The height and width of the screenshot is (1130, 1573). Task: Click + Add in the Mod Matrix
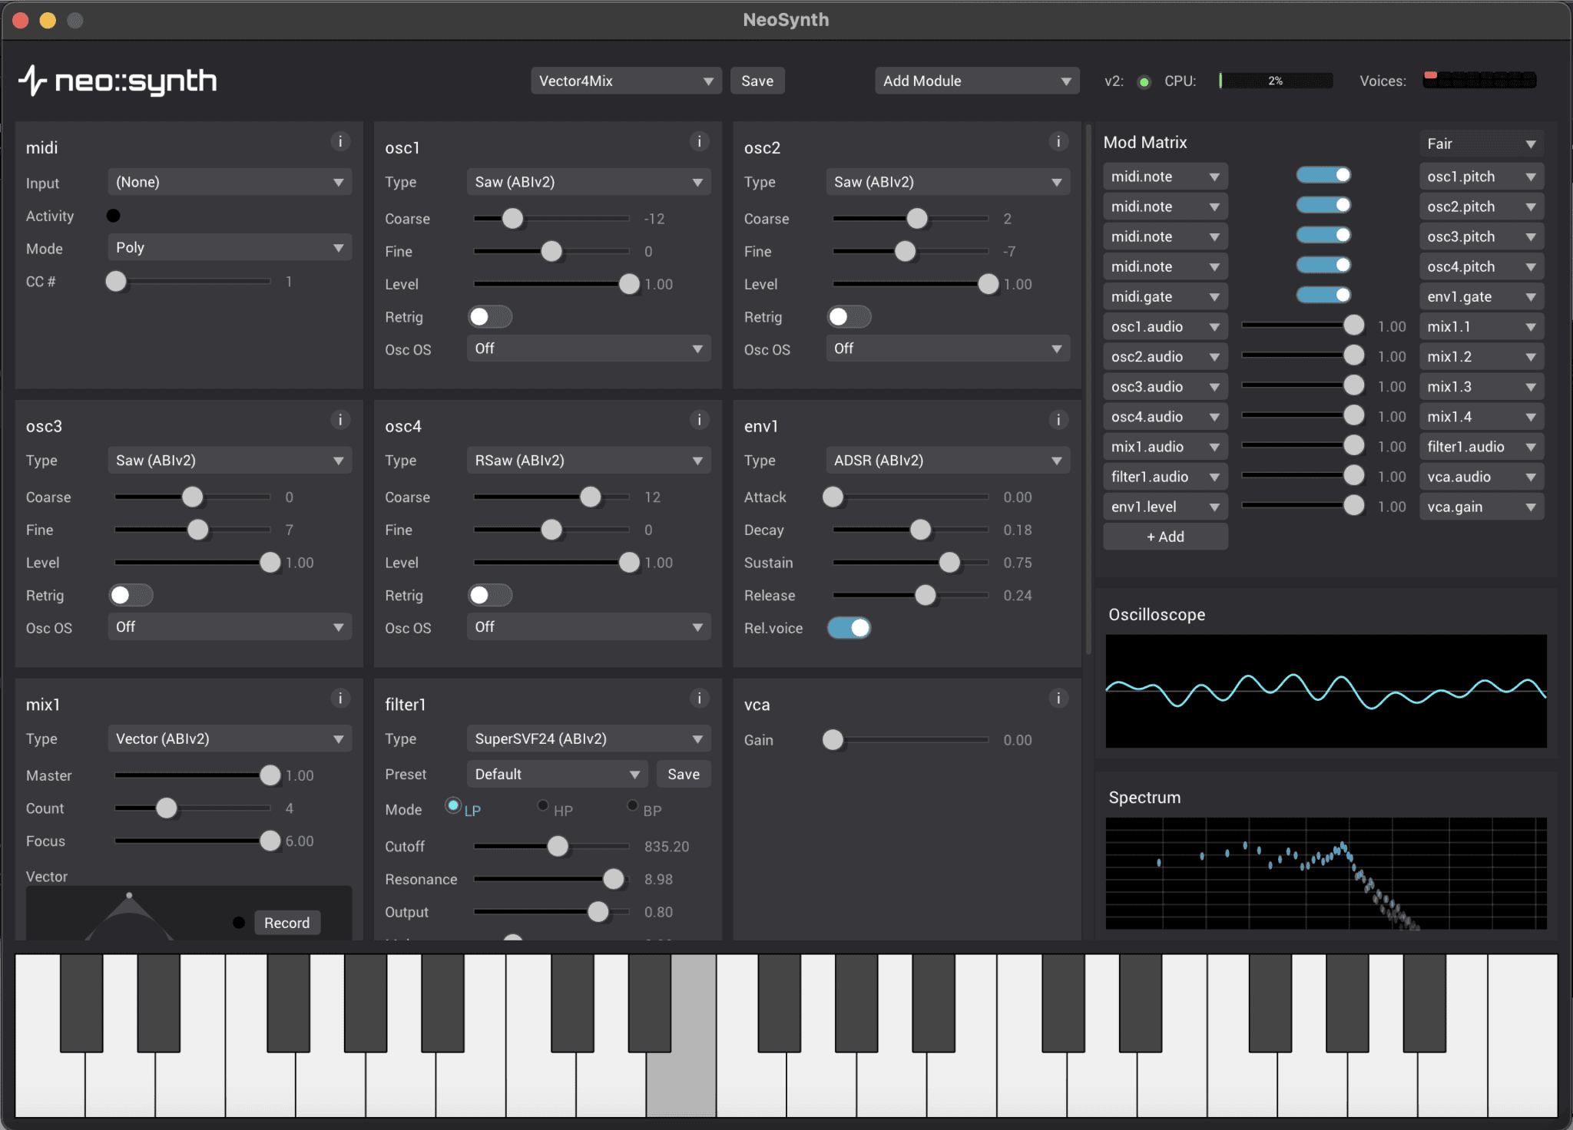point(1165,537)
